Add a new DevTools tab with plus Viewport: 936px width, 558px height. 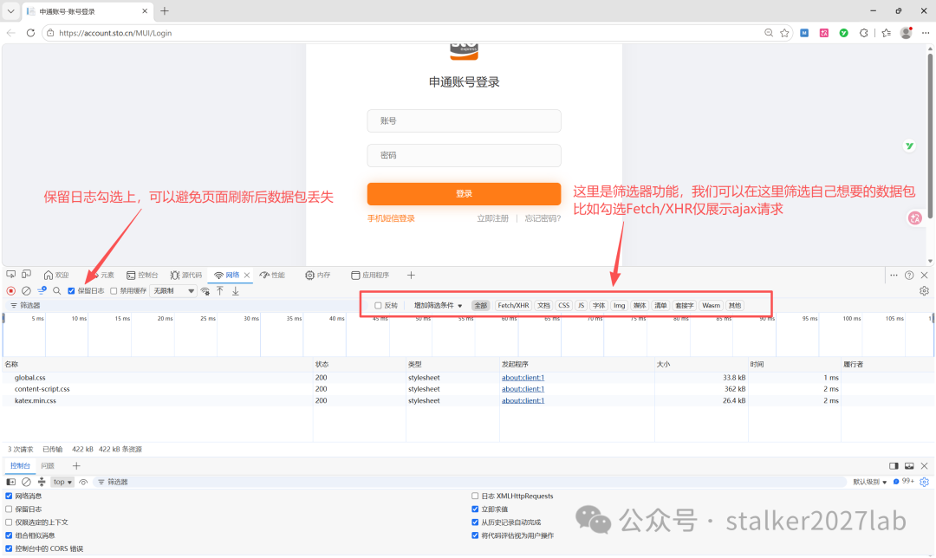tap(411, 276)
